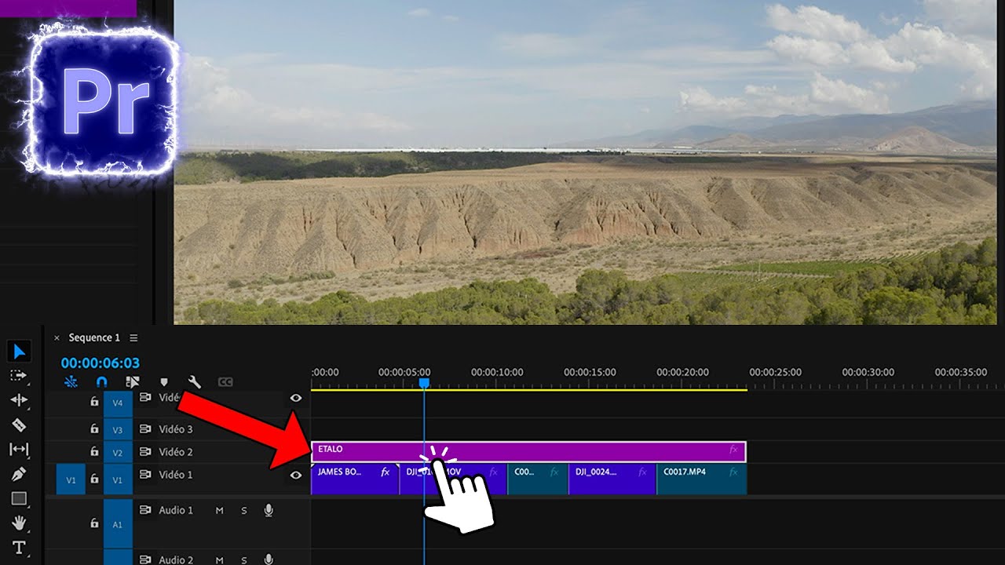
Task: Enable voice-over record on Audio 1
Action: tap(269, 511)
